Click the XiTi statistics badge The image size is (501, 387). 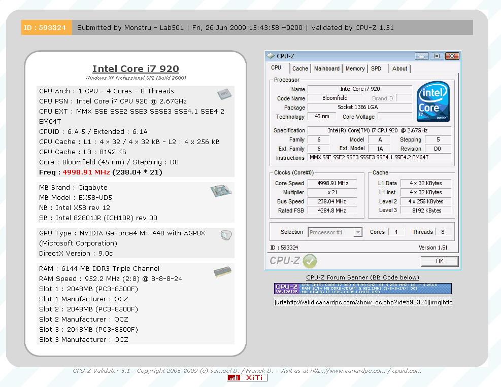tap(247, 378)
